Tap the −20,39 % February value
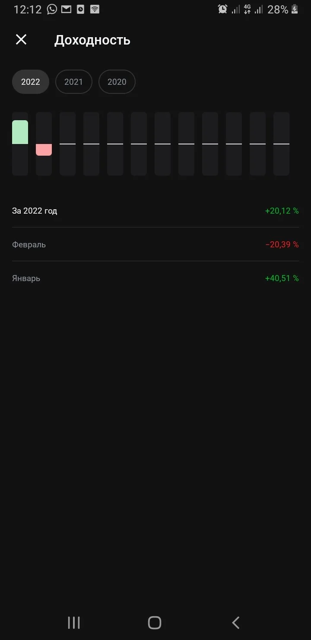 pos(282,244)
